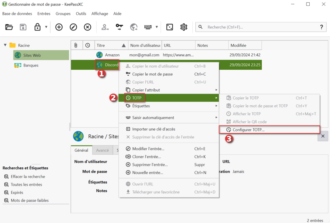Open dropdown arrow next to keyboard auto-type icon

[157, 27]
